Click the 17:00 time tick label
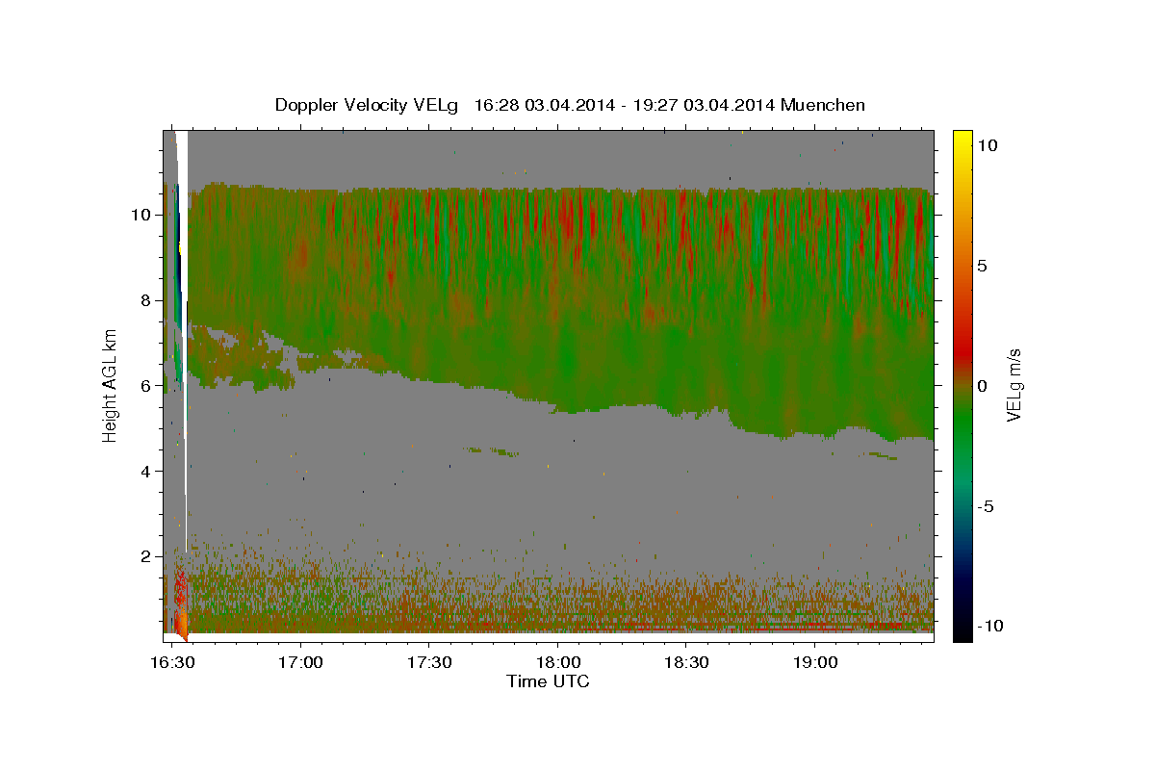Image resolution: width=1155 pixels, height=770 pixels. click(x=300, y=663)
